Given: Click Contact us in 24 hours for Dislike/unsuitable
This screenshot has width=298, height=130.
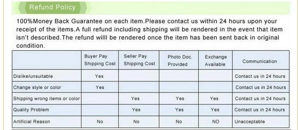Looking at the screenshot, I should [260, 76].
